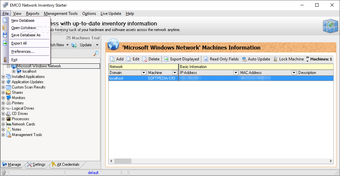
Task: Expand the Shares tree node
Action: [x=3, y=92]
